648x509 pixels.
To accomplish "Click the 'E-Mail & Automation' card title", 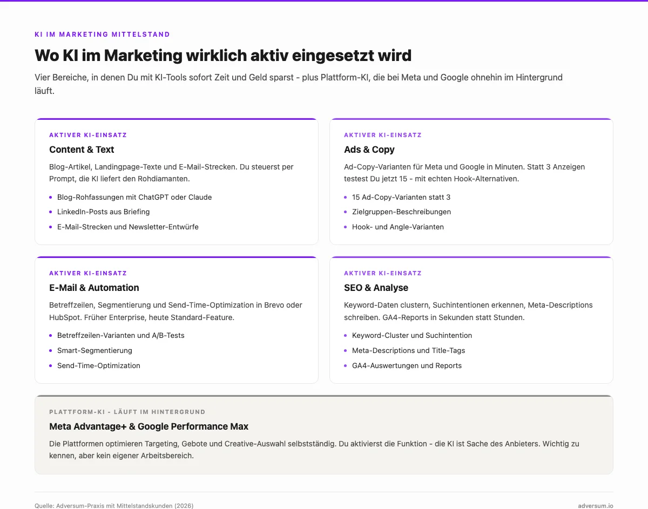I will [94, 288].
